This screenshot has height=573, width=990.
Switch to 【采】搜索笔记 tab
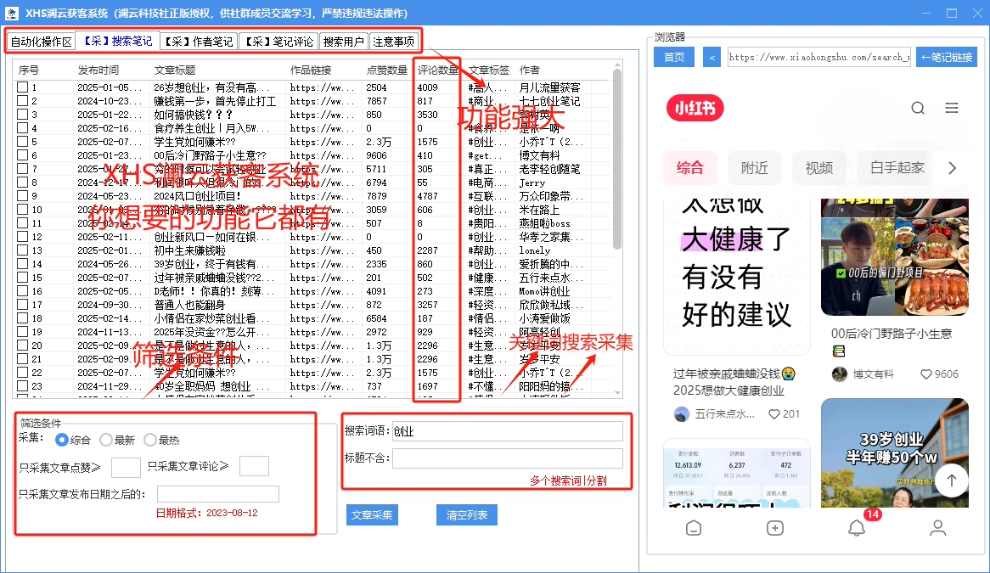[x=118, y=41]
